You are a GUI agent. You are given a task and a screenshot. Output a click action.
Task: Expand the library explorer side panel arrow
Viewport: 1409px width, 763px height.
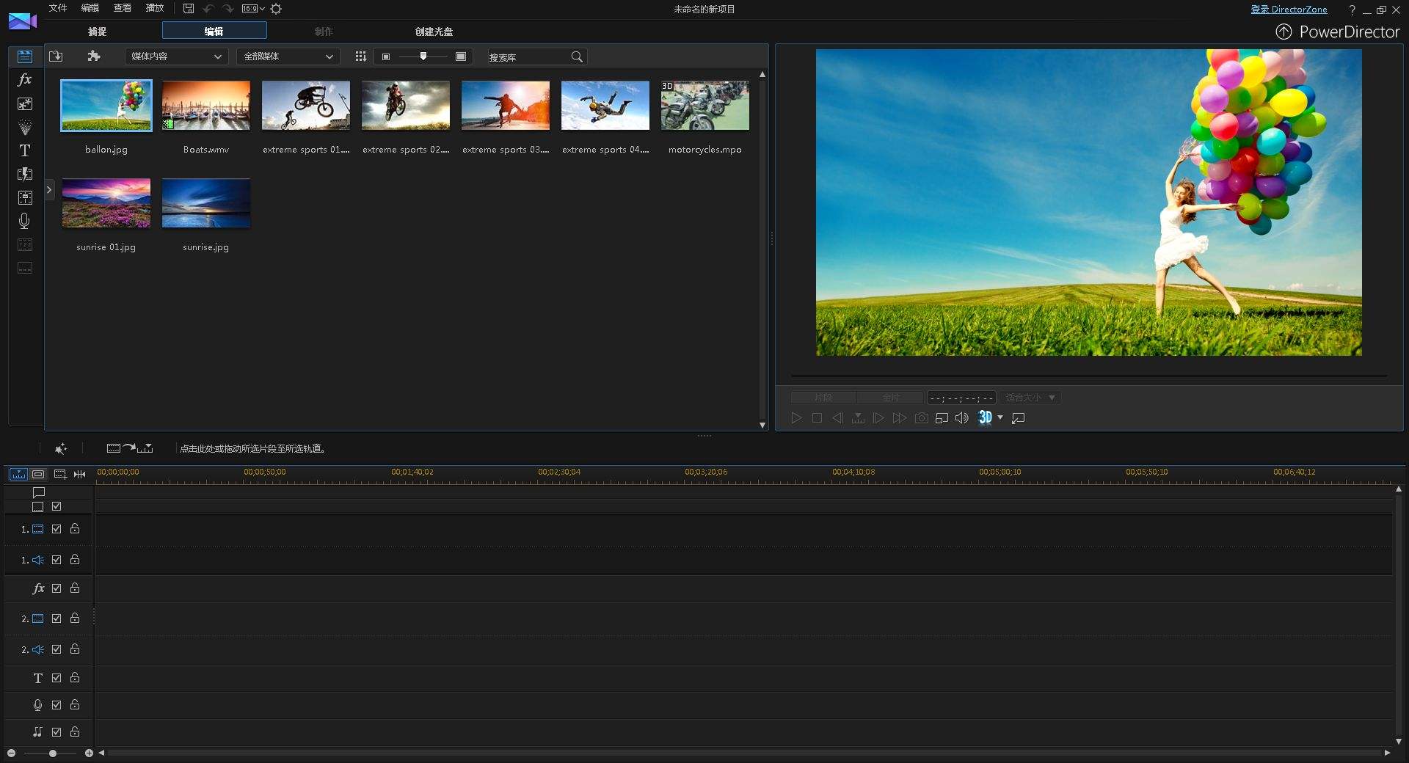pyautogui.click(x=49, y=190)
